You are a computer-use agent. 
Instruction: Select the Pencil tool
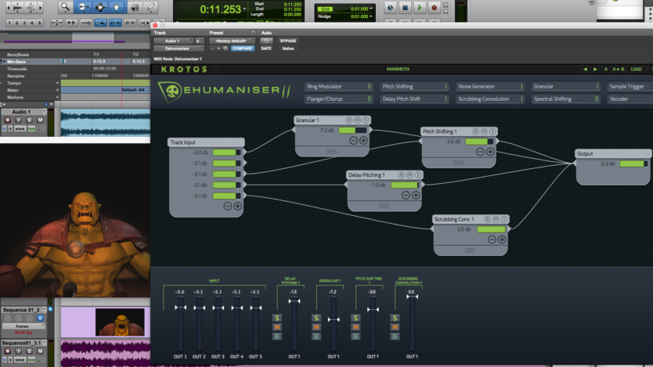tap(151, 7)
